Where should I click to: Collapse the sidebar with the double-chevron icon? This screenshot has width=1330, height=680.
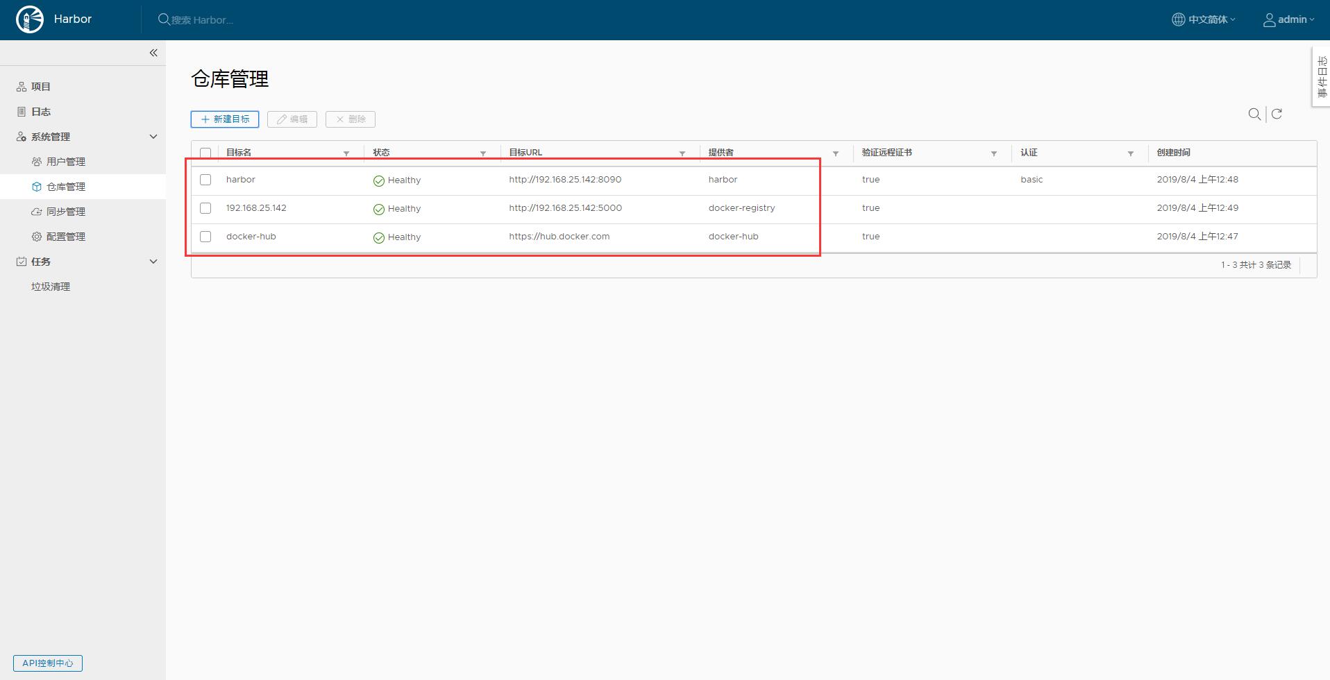click(x=153, y=53)
